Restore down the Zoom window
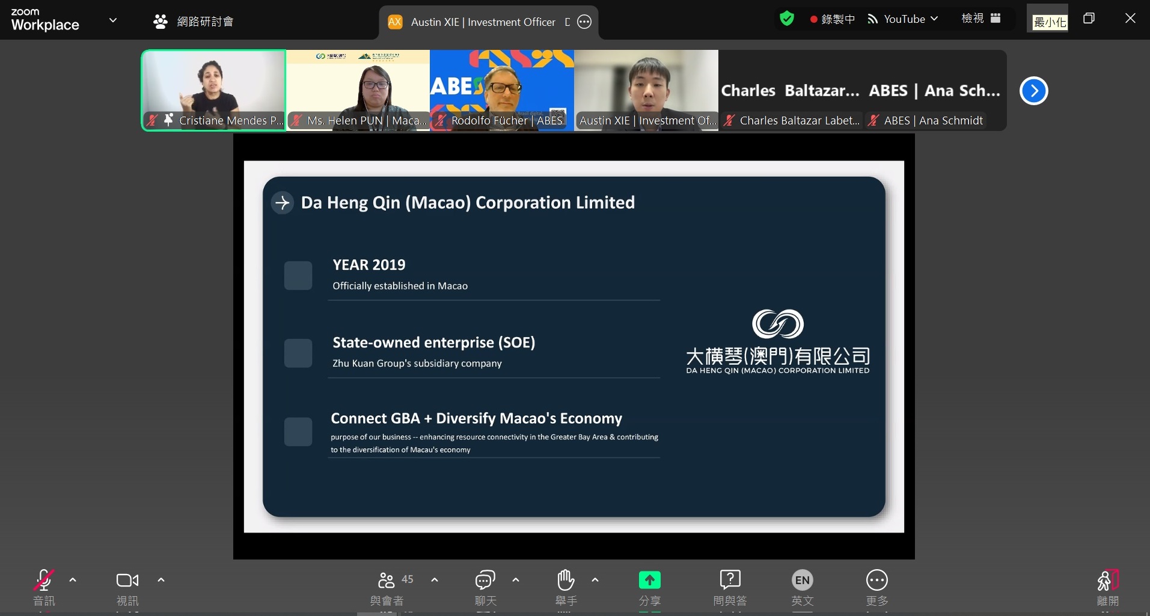Screen dimensions: 1150x616 1089,18
